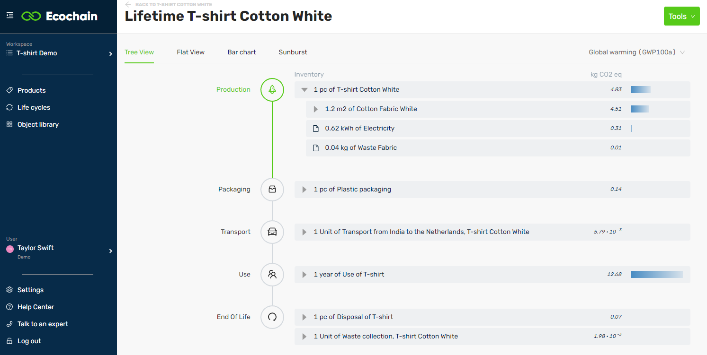Viewport: 707px width, 355px height.
Task: Expand the Cotton Fabric White row
Action: tap(316, 109)
